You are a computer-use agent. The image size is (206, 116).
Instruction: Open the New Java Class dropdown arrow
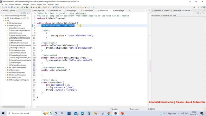[x=41, y=7]
